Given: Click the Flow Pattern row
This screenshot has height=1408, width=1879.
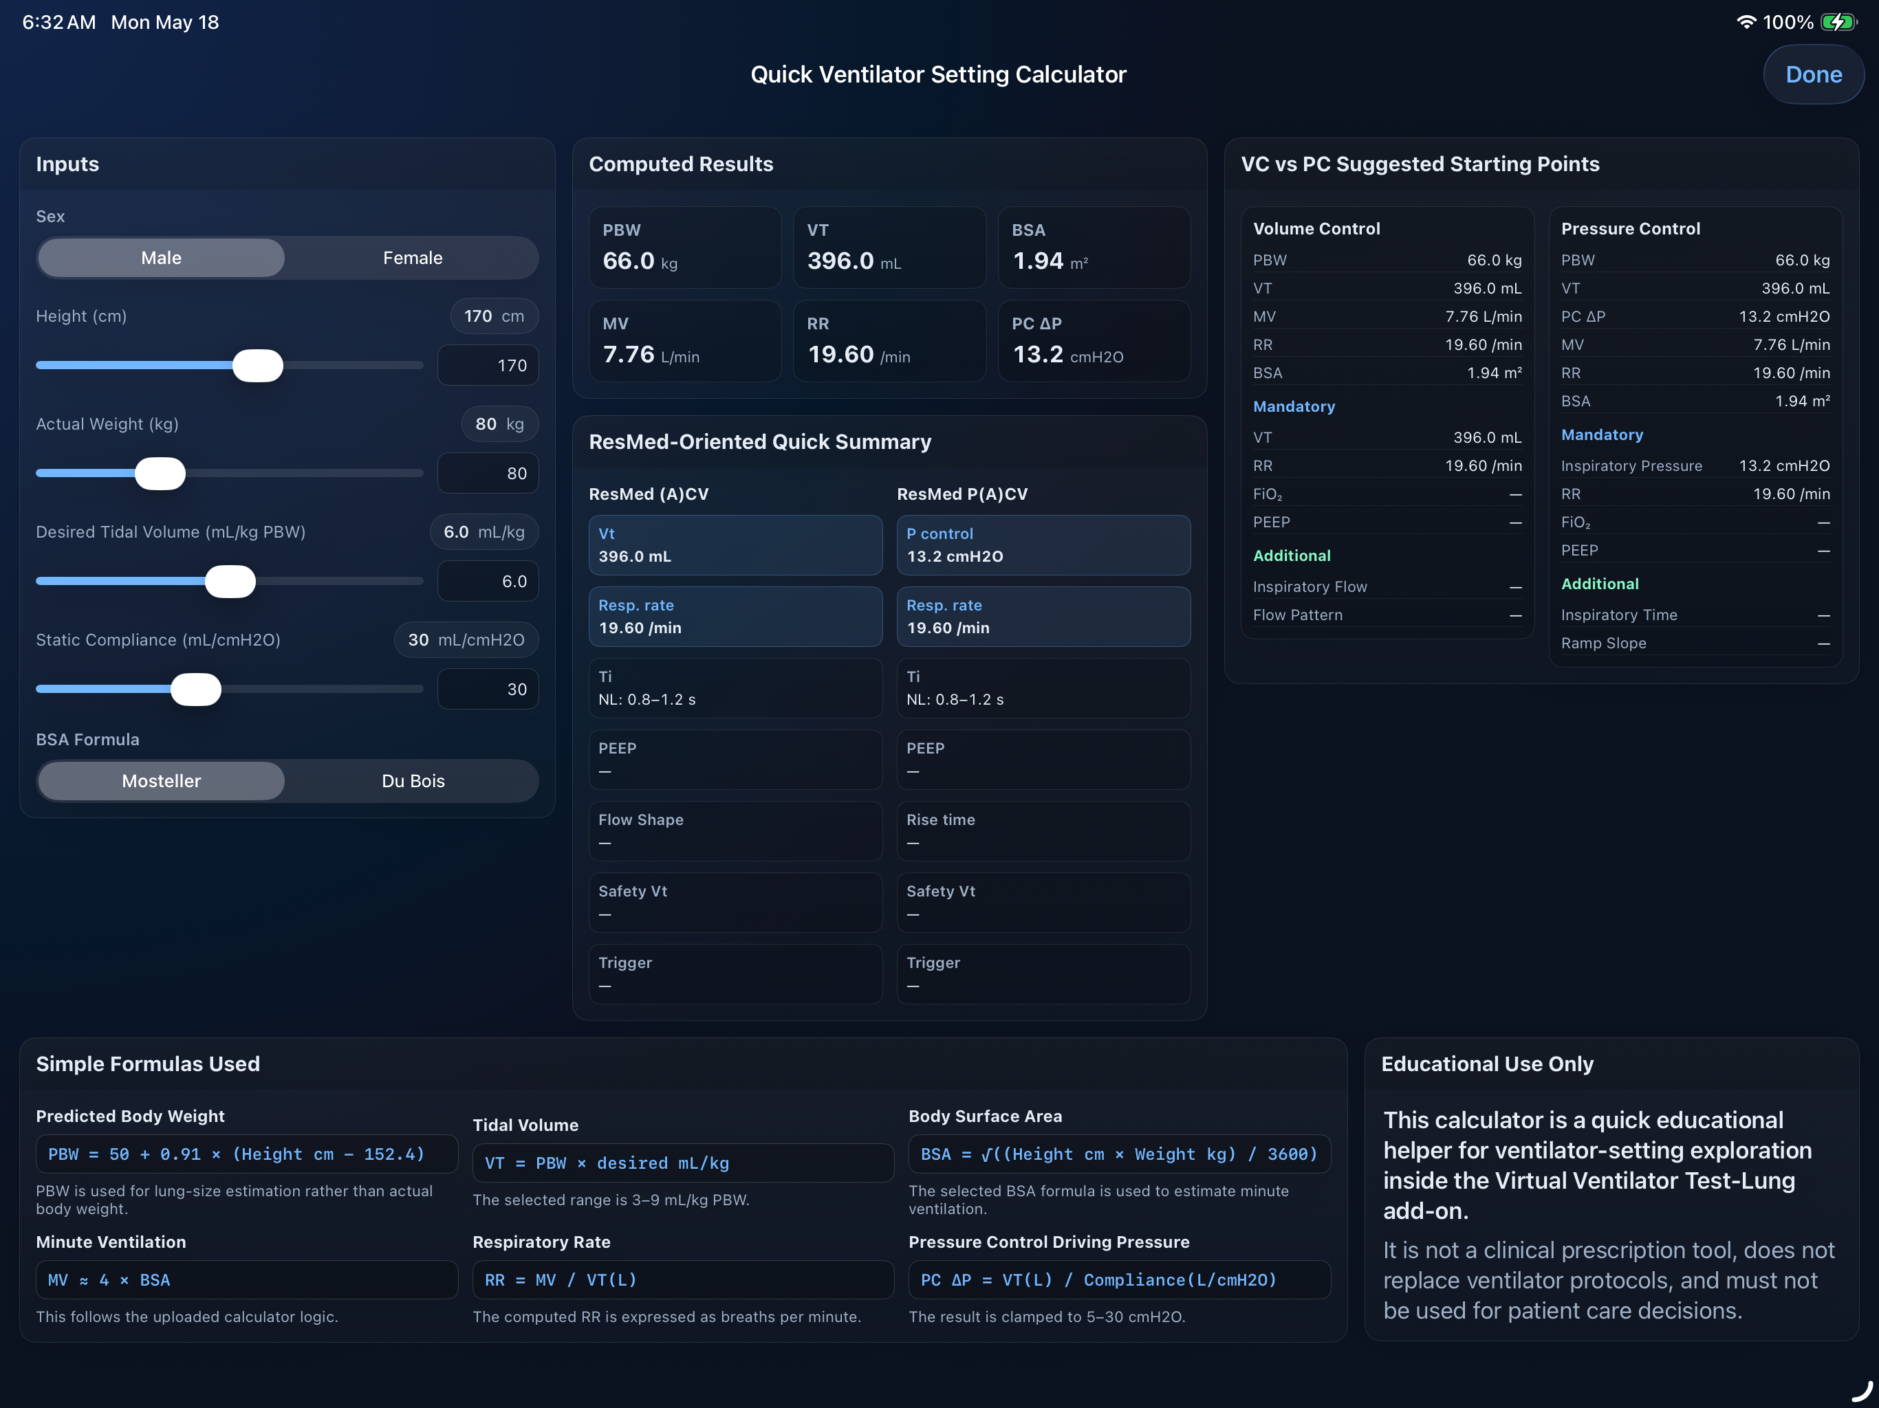Looking at the screenshot, I should [1387, 615].
